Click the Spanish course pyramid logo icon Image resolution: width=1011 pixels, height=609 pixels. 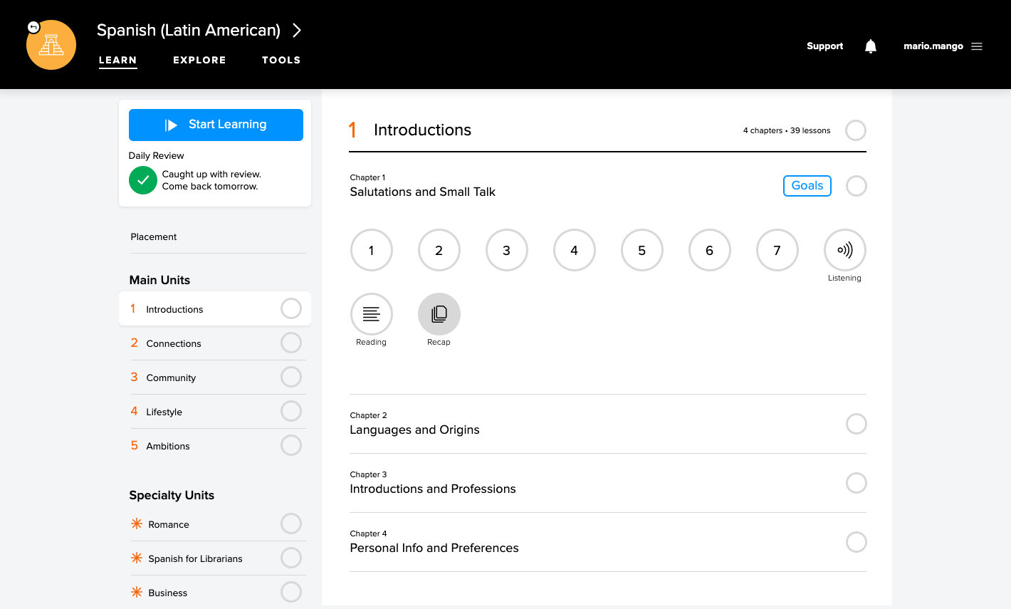point(51,45)
